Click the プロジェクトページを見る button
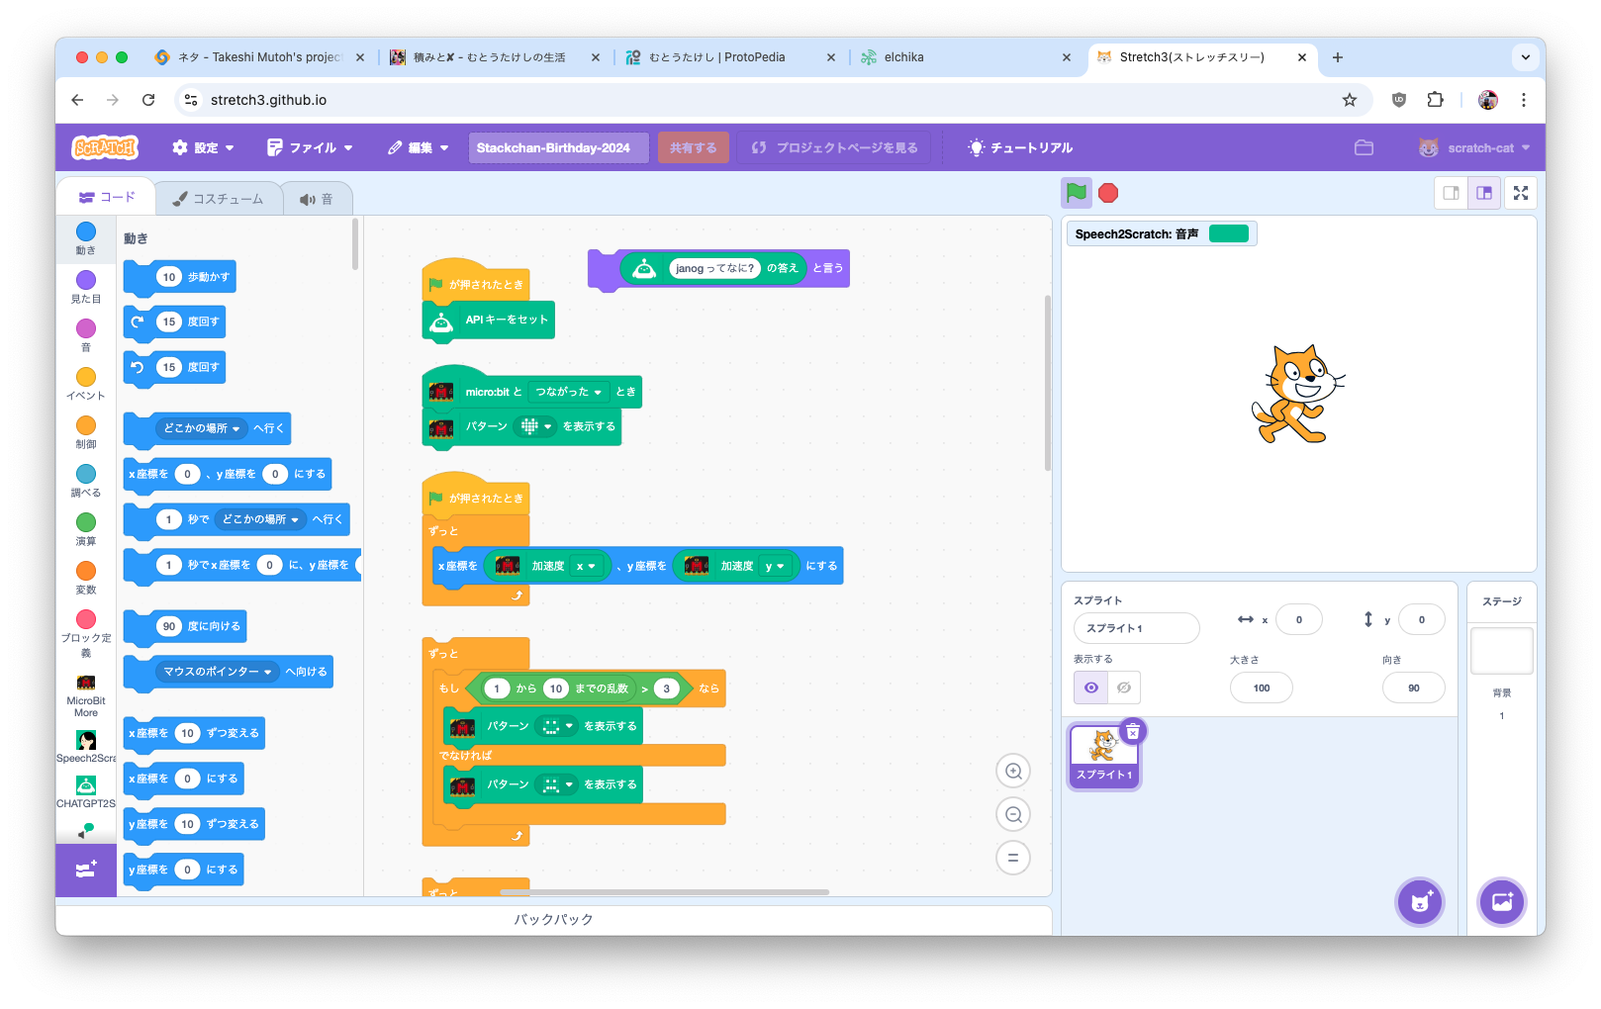Screen dimensions: 1601x1009 tap(835, 147)
